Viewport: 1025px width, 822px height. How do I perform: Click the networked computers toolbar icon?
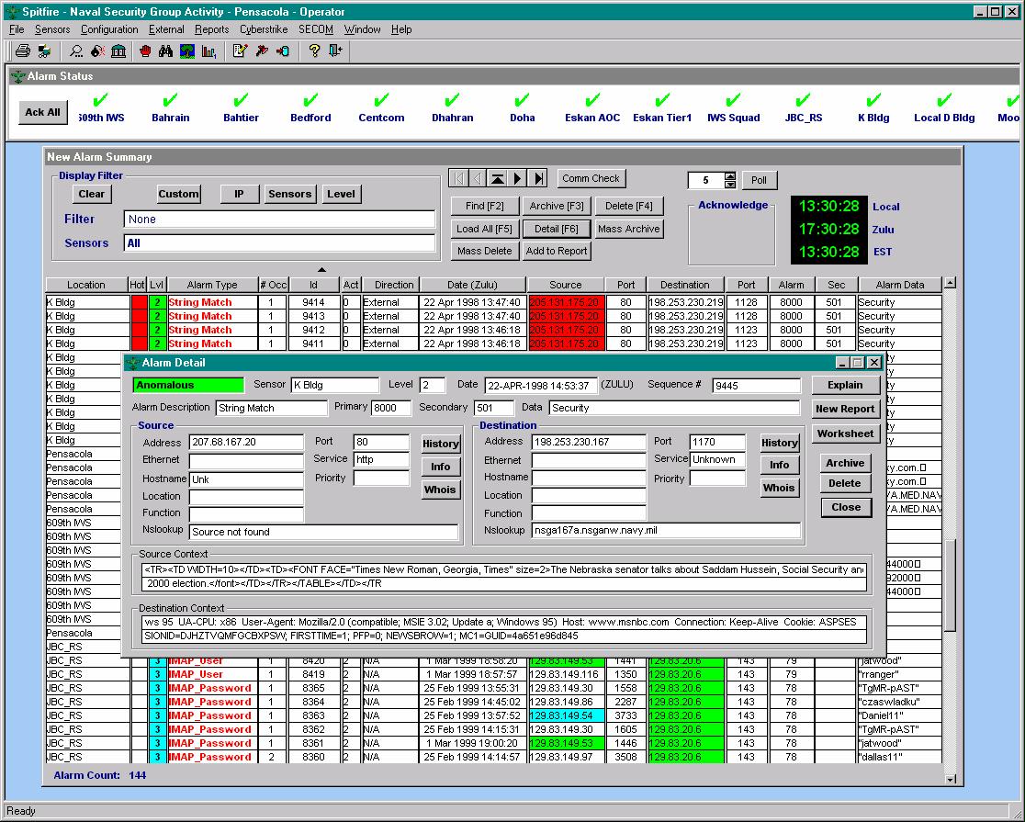pyautogui.click(x=44, y=51)
